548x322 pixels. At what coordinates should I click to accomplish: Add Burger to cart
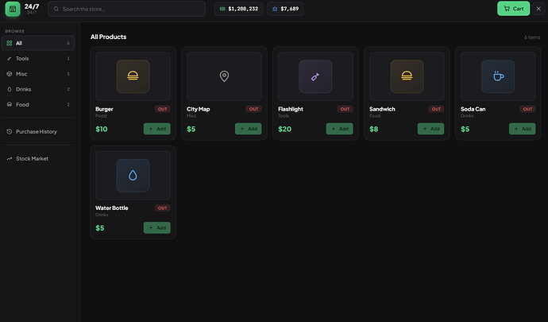(157, 129)
